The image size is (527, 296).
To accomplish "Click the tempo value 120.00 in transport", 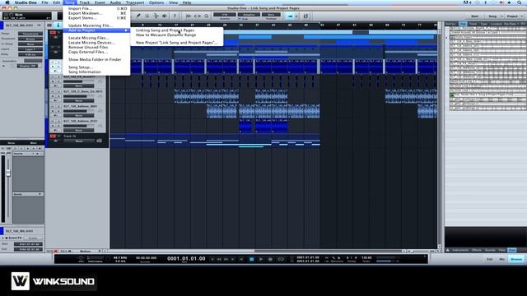I will pos(366,257).
